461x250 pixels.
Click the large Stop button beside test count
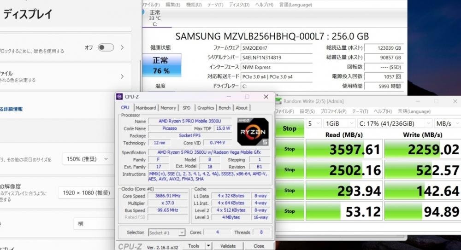(290, 128)
